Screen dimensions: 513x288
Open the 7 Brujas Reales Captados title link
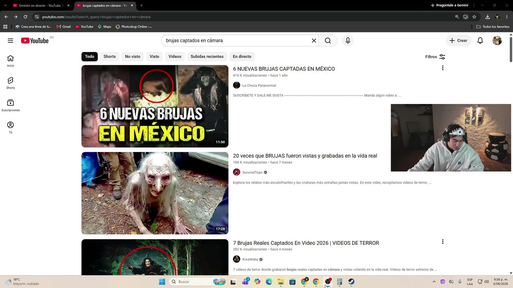click(306, 243)
